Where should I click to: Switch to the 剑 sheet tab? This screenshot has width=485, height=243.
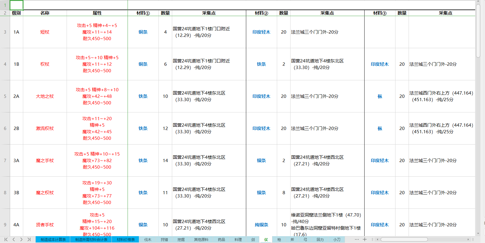253,240
